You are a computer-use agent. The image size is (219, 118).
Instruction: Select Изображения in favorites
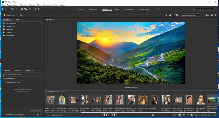click(x=10, y=36)
